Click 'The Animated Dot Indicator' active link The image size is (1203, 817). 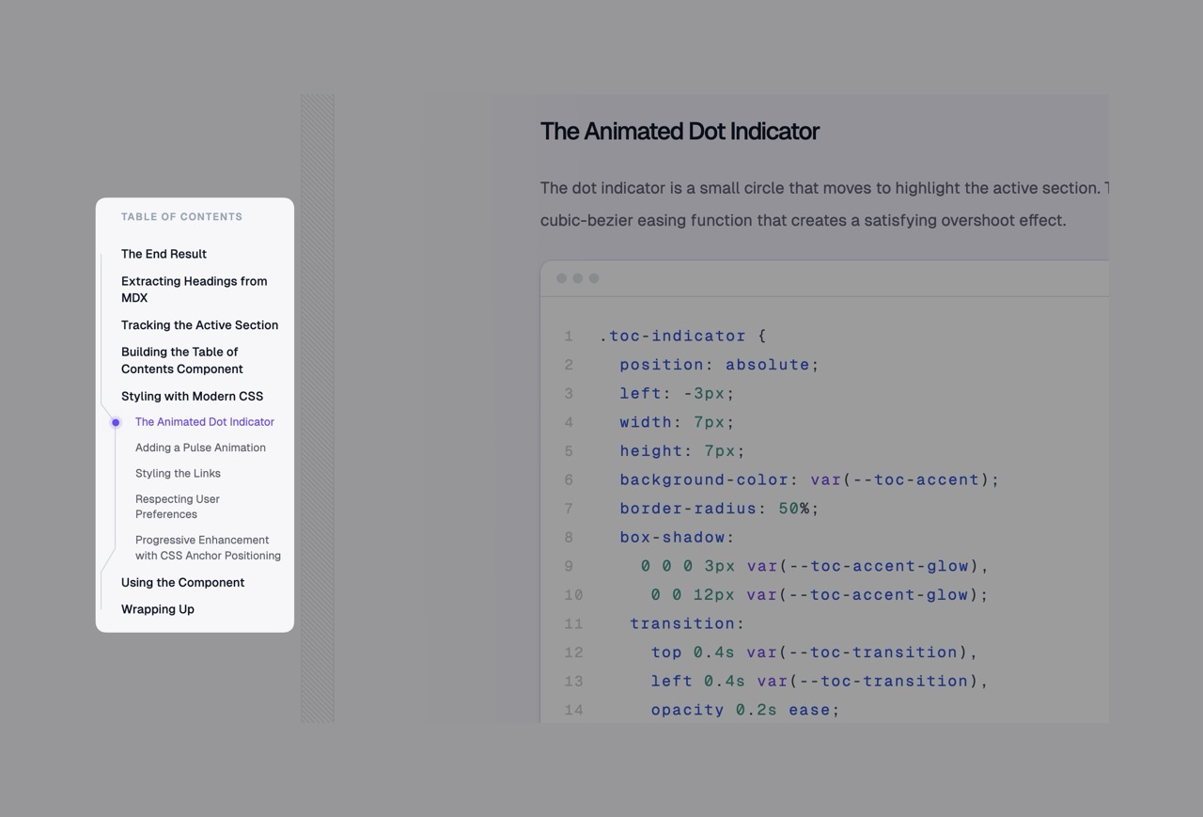pyautogui.click(x=205, y=422)
